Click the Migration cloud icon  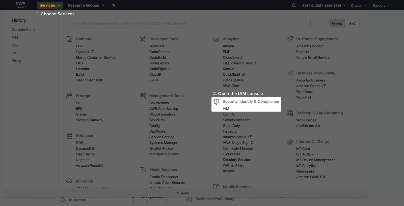click(69, 181)
